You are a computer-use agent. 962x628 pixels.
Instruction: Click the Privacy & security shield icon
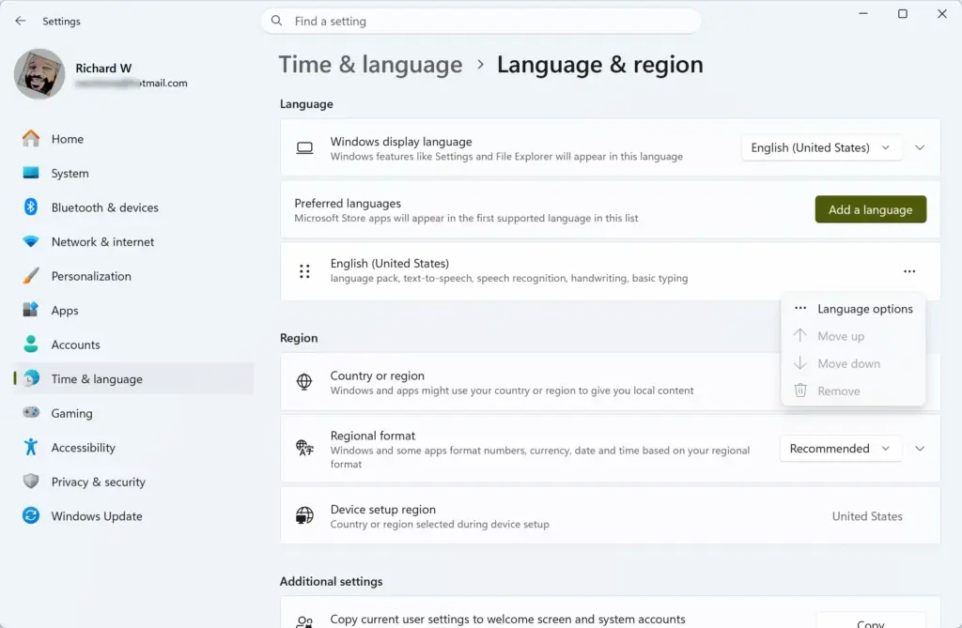[31, 482]
